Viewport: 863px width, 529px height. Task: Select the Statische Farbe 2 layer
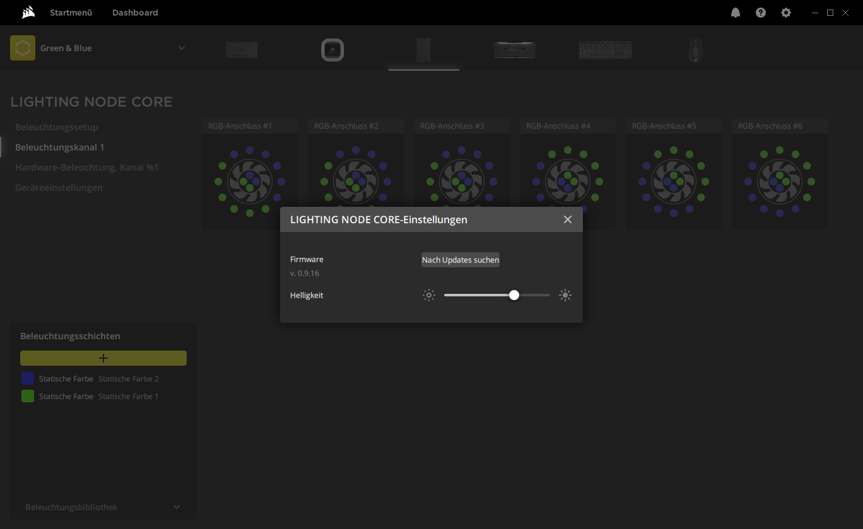[x=103, y=378]
